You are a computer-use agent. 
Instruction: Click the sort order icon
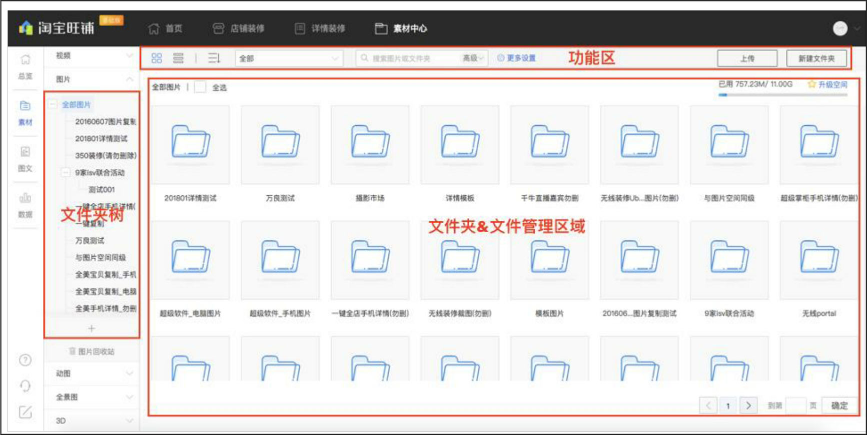click(x=214, y=58)
